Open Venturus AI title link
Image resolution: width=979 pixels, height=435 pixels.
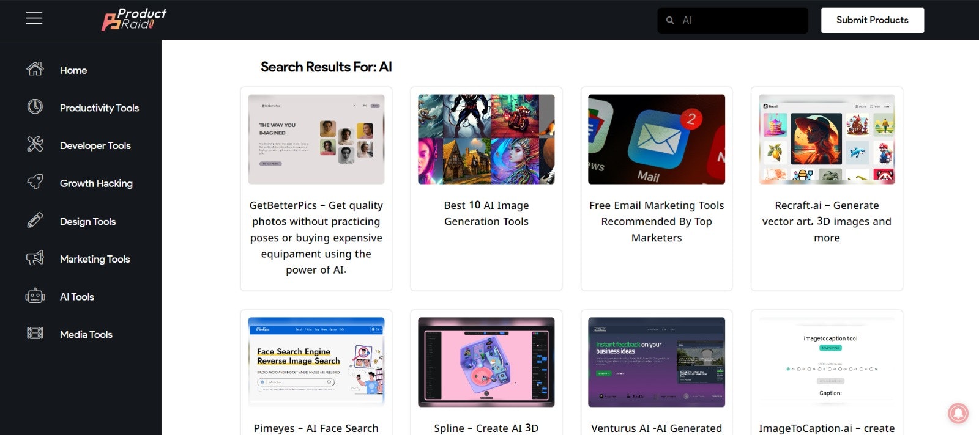click(657, 428)
